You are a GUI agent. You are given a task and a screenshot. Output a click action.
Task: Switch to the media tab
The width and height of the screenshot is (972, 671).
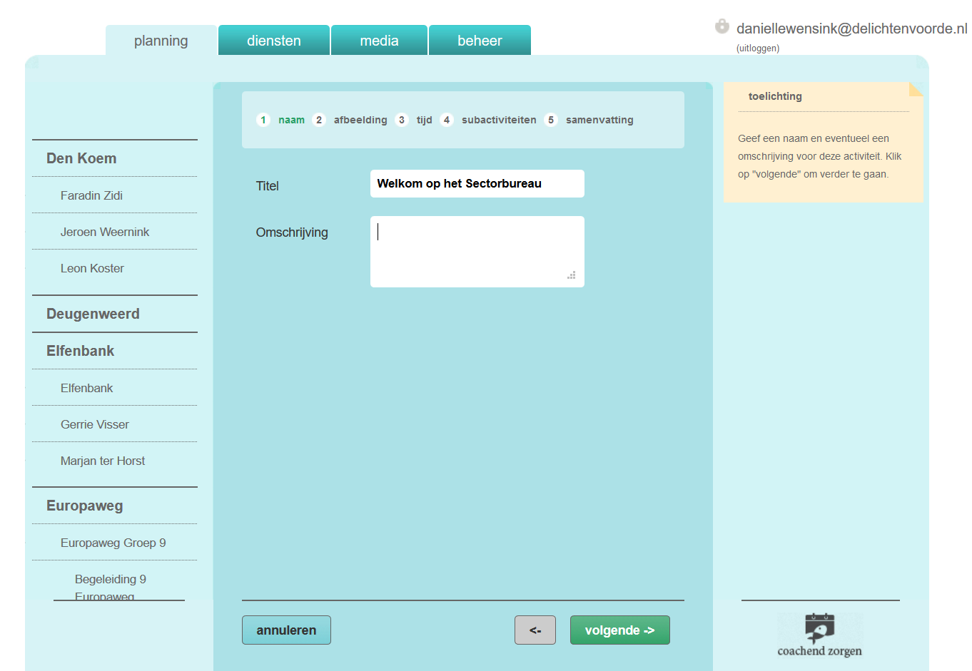pyautogui.click(x=379, y=41)
